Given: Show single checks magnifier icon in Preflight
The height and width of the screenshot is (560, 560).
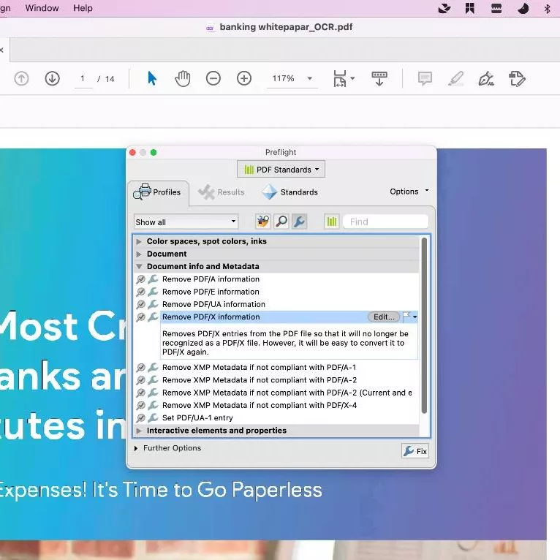Looking at the screenshot, I should [x=281, y=222].
